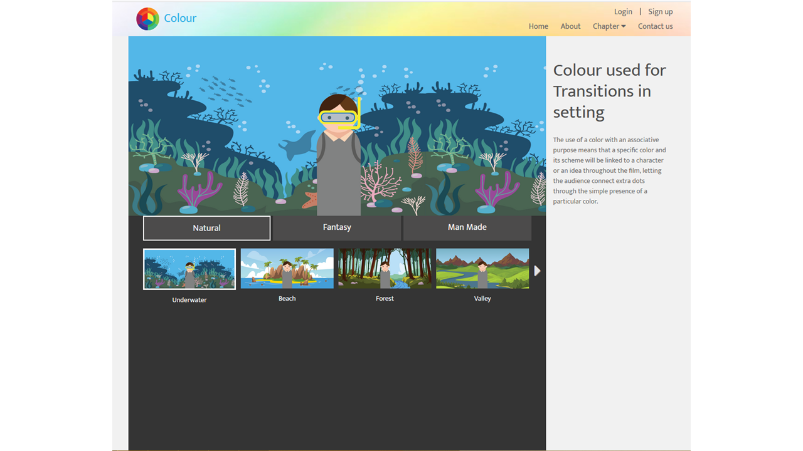The width and height of the screenshot is (803, 451).
Task: Click the yellow snorkel mask on character
Action: (x=338, y=117)
